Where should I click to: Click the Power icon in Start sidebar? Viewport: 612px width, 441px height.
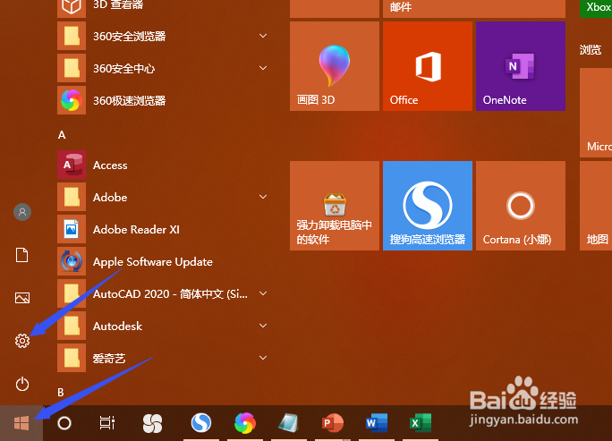point(22,384)
